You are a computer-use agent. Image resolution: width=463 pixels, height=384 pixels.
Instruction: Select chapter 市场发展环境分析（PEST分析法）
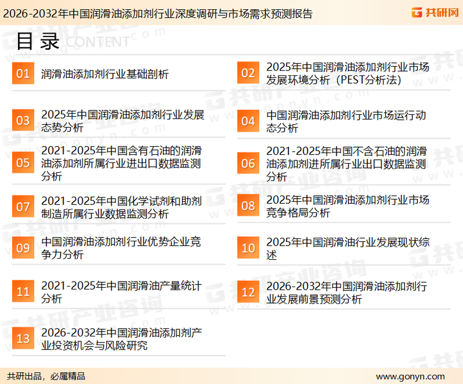[x=348, y=73]
